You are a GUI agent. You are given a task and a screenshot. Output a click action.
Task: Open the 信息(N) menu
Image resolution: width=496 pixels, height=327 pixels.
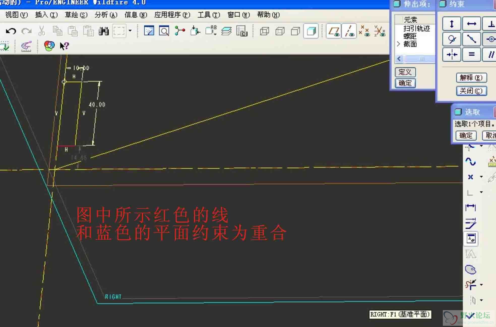(x=136, y=15)
